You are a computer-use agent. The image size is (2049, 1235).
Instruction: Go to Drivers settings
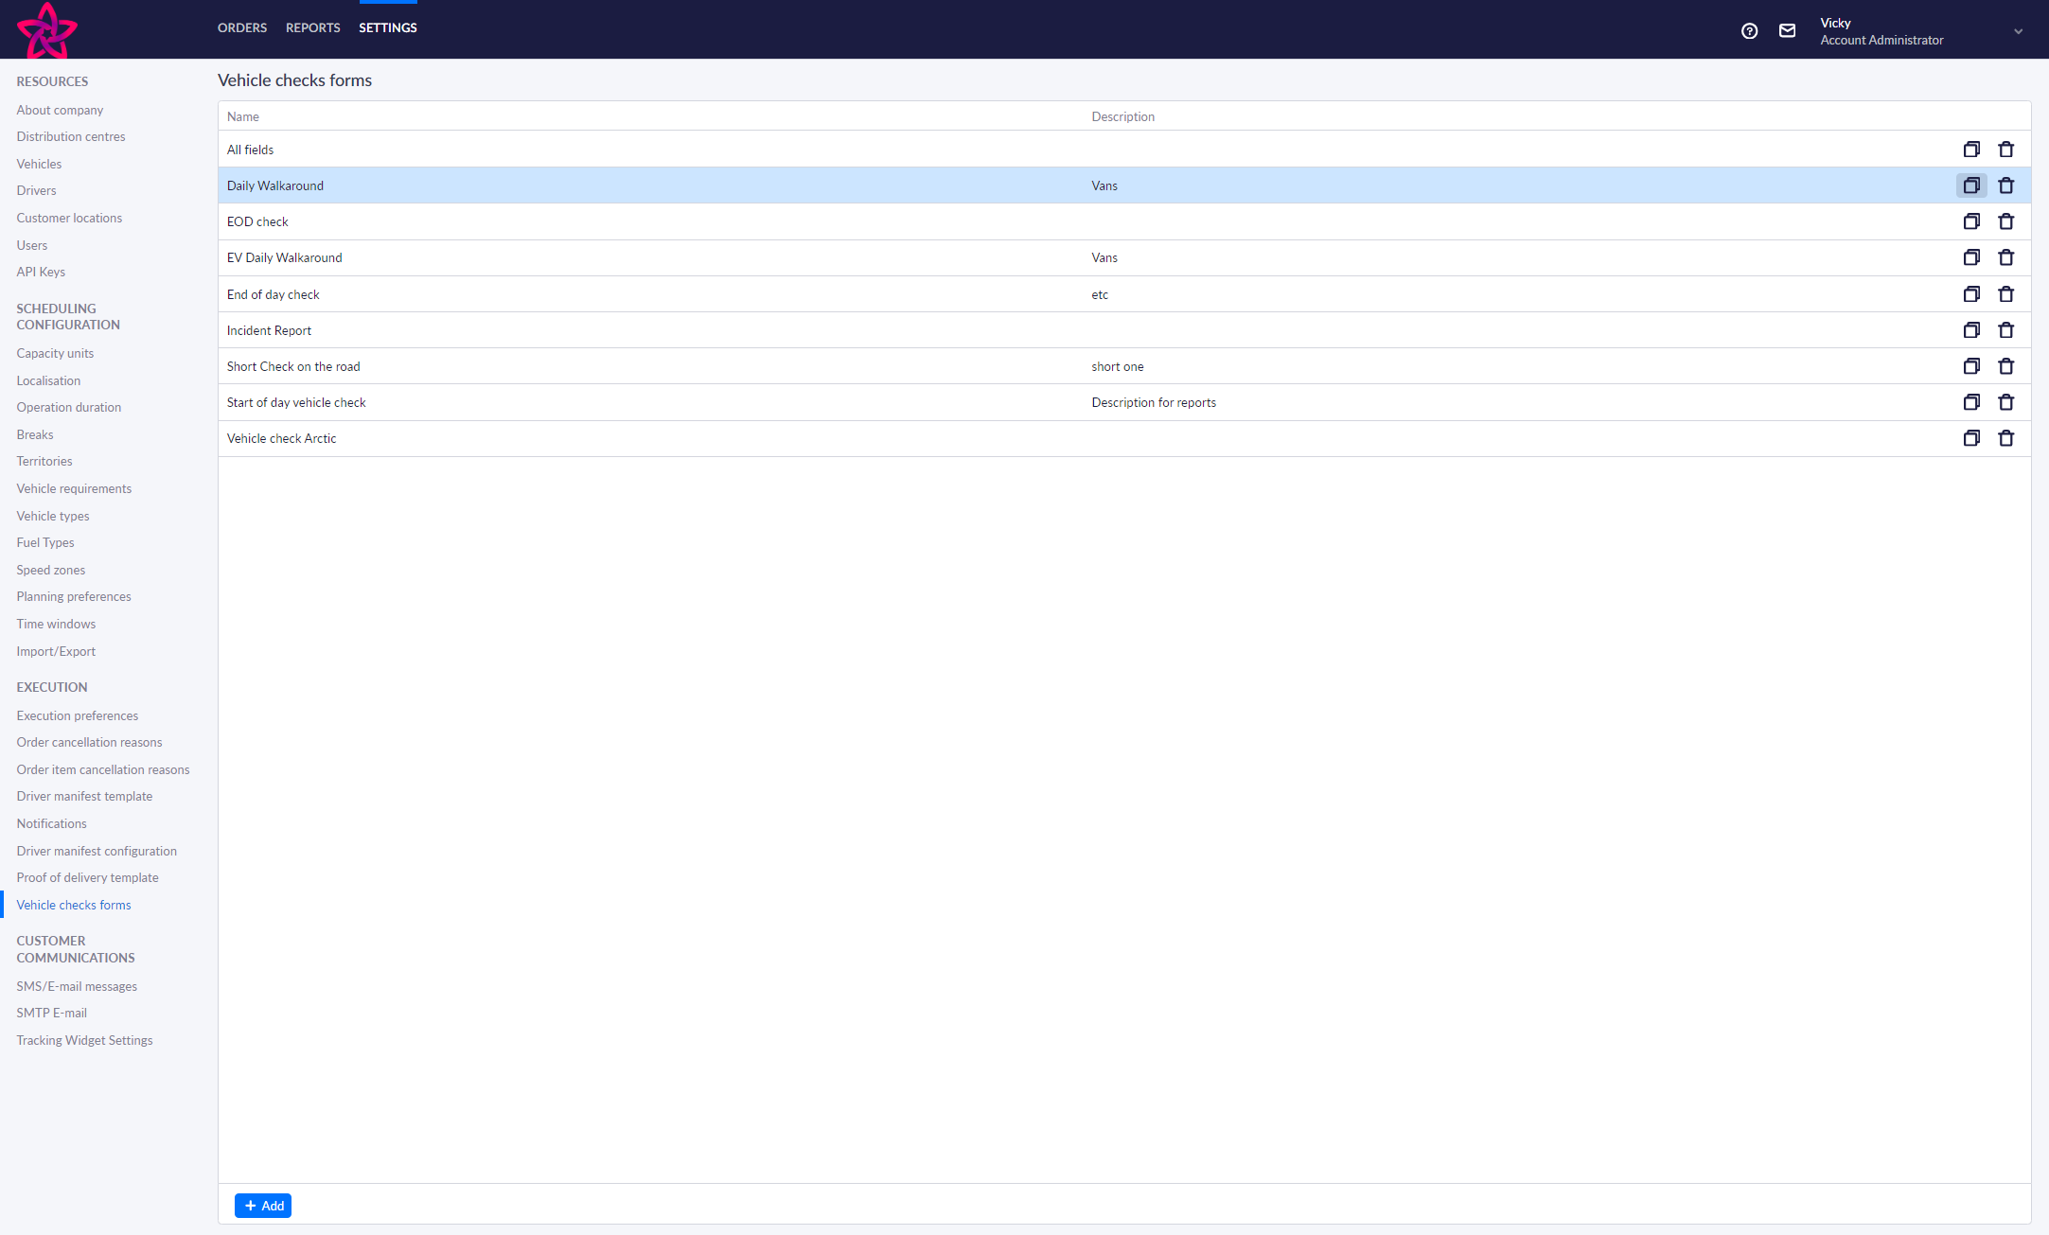coord(36,190)
